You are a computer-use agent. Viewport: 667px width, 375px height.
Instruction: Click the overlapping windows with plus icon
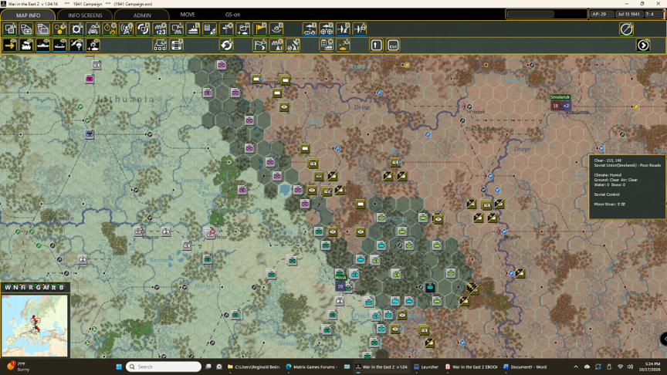click(26, 29)
